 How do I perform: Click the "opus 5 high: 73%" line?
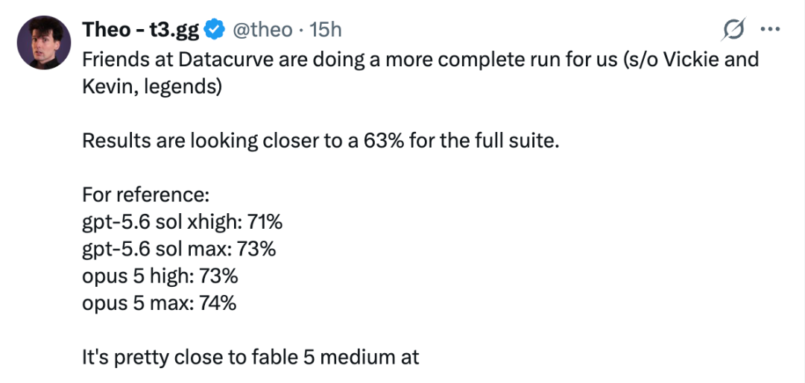tap(160, 276)
